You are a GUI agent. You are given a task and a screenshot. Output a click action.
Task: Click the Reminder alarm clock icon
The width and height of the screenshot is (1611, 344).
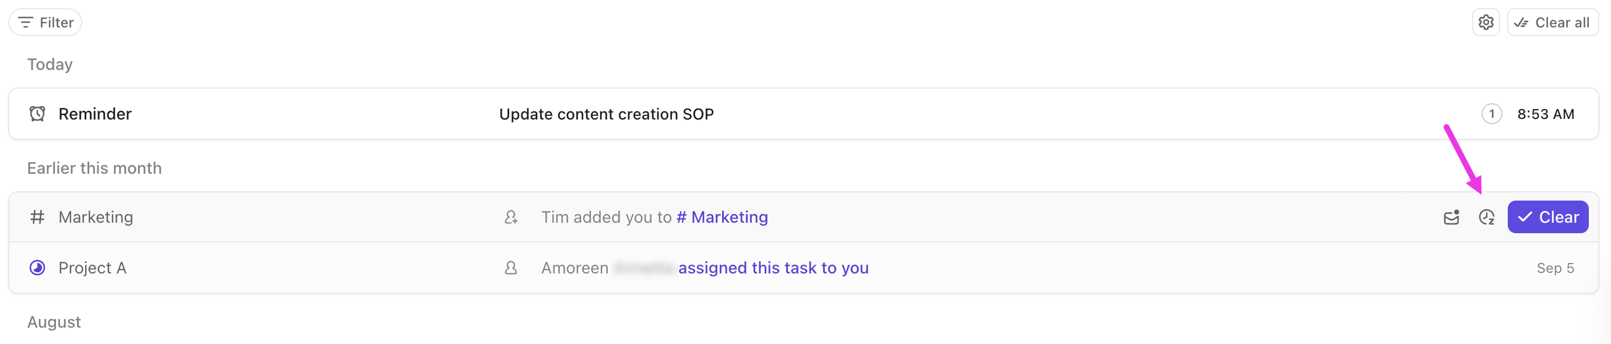click(37, 114)
